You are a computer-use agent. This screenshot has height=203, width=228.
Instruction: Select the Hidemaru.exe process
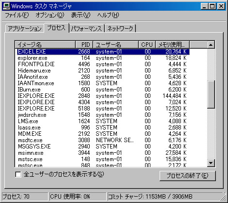(x=103, y=71)
